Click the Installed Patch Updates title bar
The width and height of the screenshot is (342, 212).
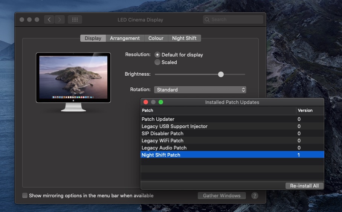coord(232,102)
